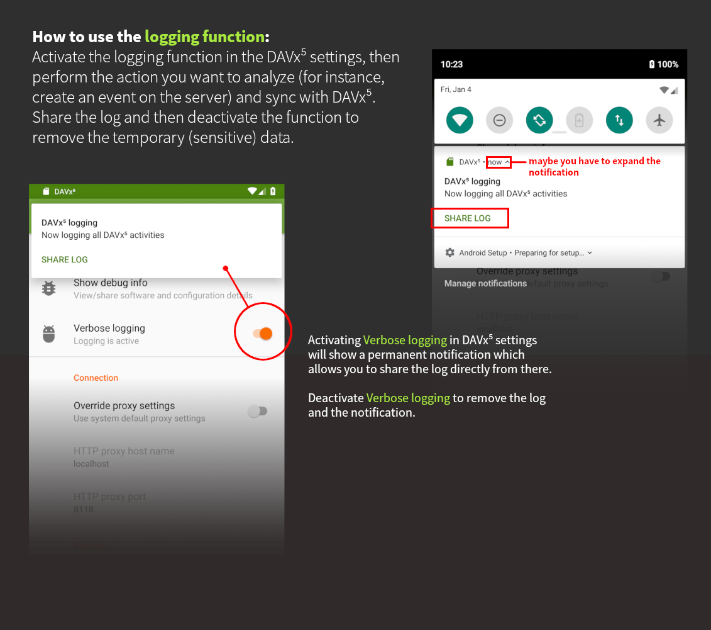Open the HTTP proxy port setting

click(157, 502)
